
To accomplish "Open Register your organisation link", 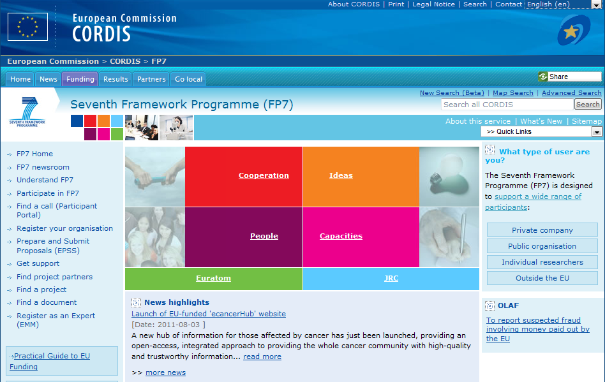I will click(65, 228).
